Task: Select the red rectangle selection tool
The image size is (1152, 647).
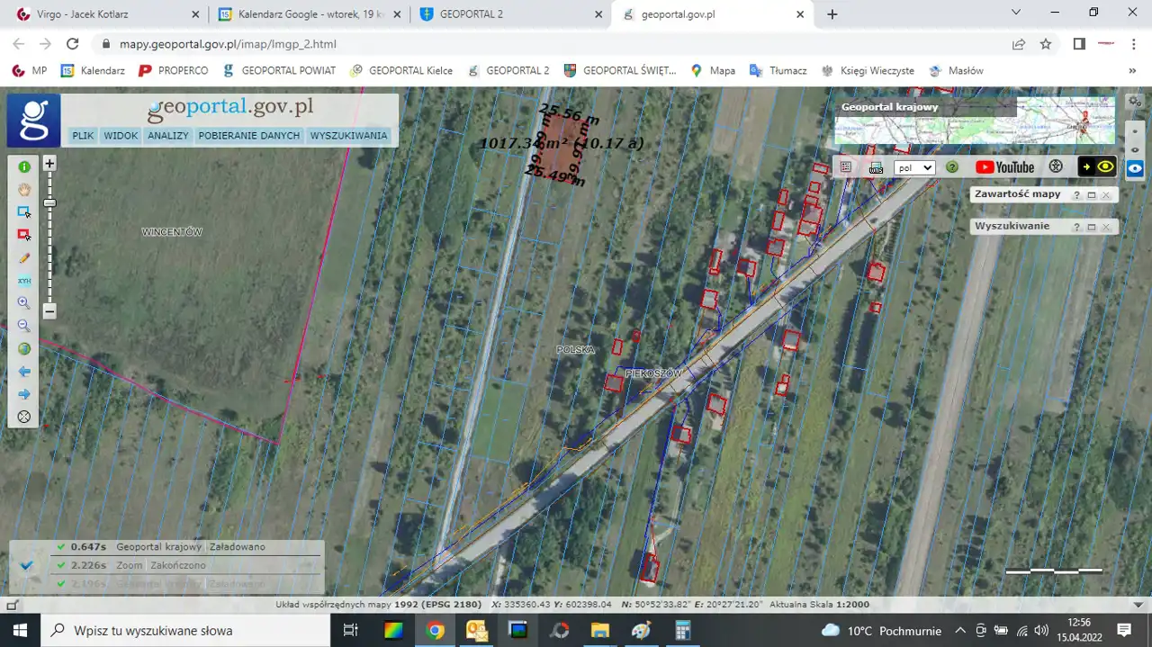Action: [24, 235]
